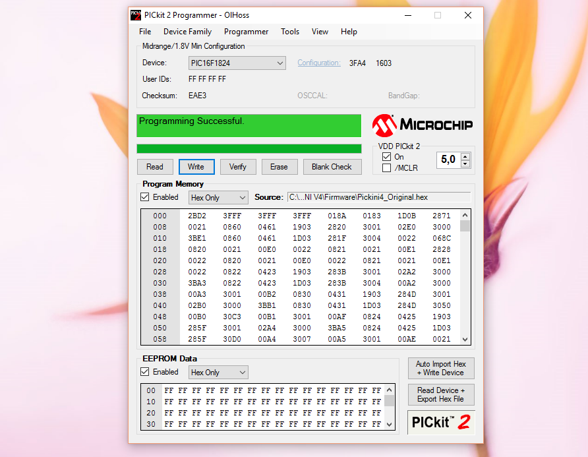Click the Erase button
588x457 pixels.
coord(279,167)
